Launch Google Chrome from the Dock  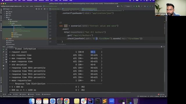point(67,101)
